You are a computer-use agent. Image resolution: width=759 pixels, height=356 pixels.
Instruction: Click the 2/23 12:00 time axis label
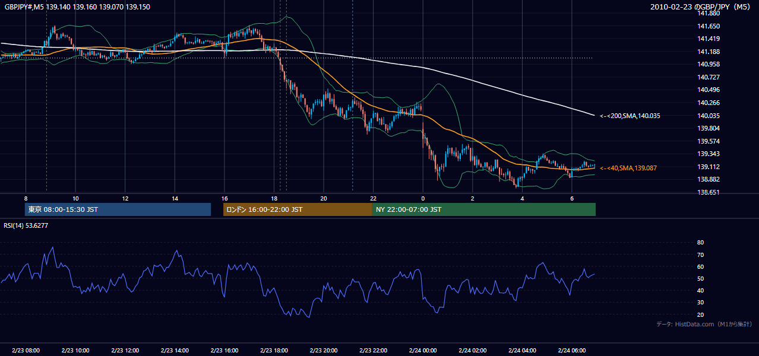125,351
